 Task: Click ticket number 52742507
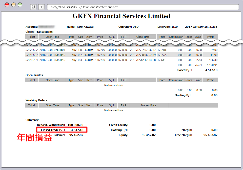pyautogui.click(x=32, y=55)
